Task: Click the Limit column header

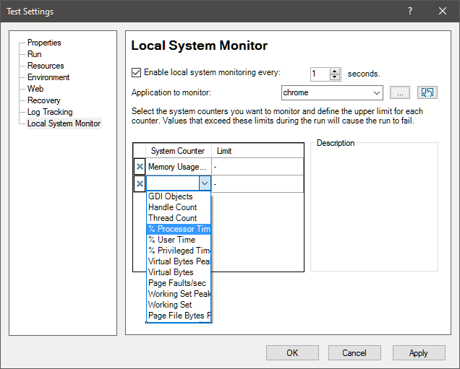Action: [x=257, y=151]
